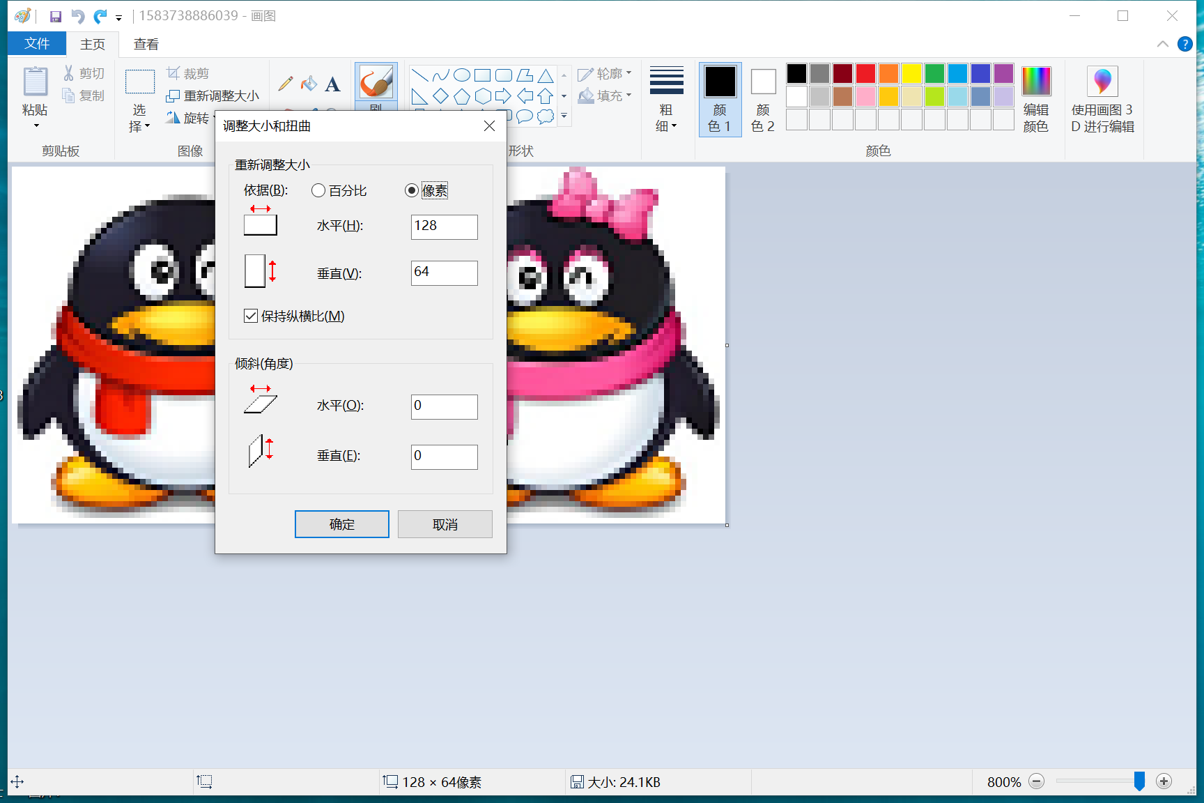Select the 像素 radio button
Screen dimensions: 1204x803
coord(412,190)
